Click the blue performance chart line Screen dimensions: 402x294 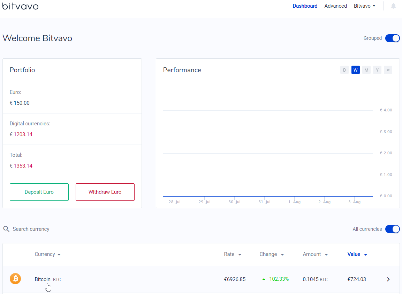tap(268, 196)
